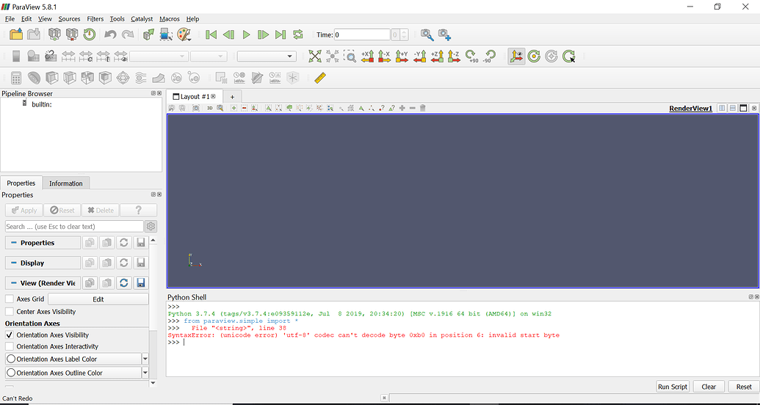760x405 pixels.
Task: Open the Macros menu
Action: [170, 19]
